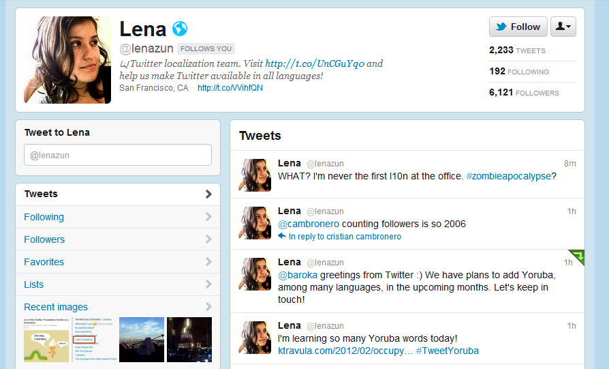
Task: Click the #zombieapocalypse hashtag
Action: (x=508, y=176)
